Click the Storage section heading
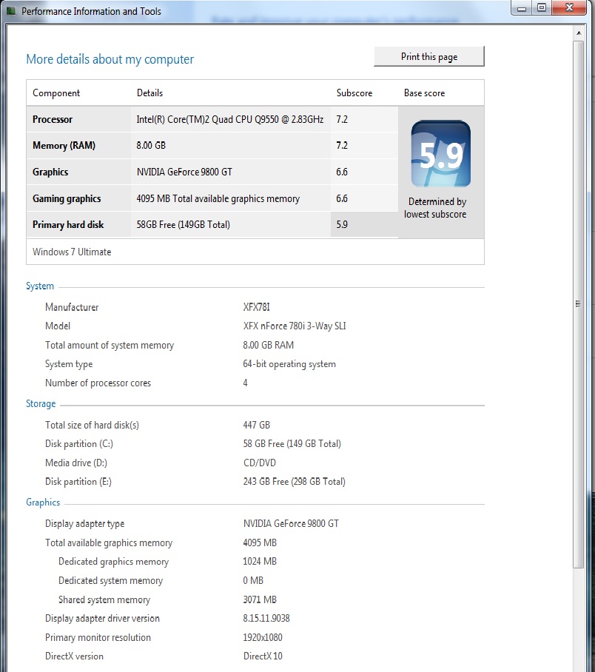This screenshot has width=595, height=672. pos(41,403)
